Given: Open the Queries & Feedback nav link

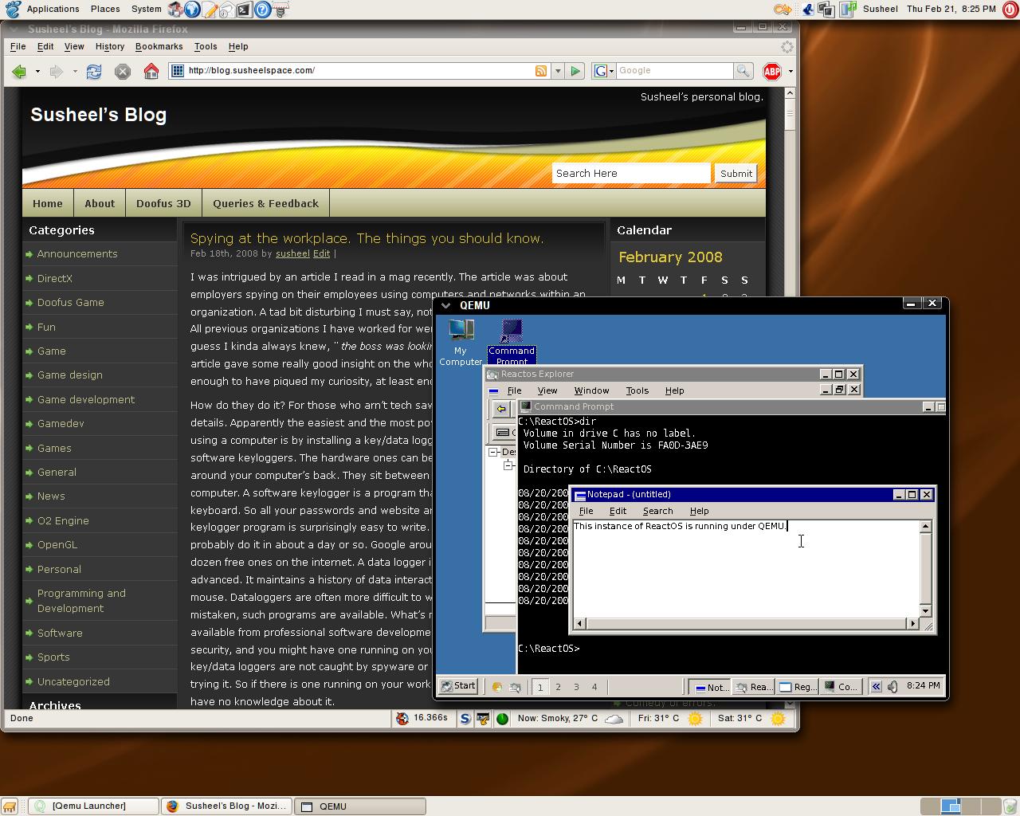Looking at the screenshot, I should click(265, 203).
